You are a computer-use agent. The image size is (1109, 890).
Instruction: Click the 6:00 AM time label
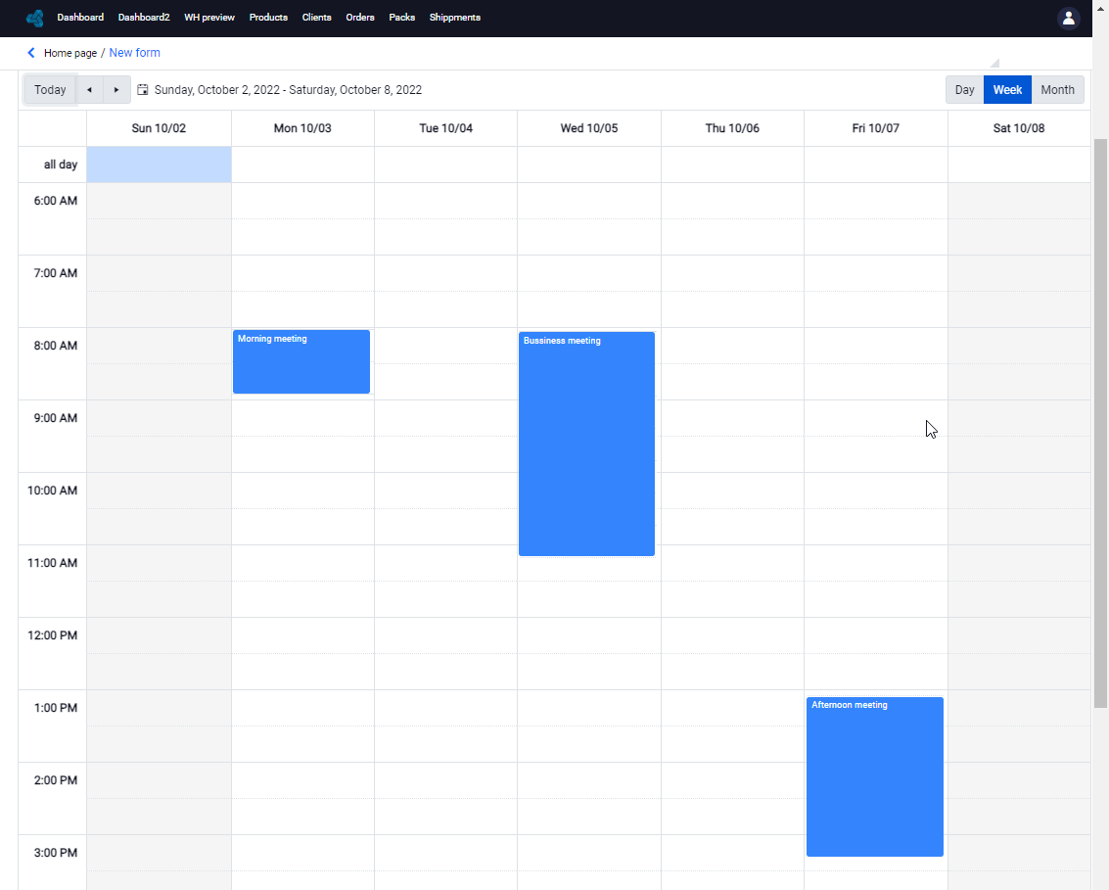(x=56, y=201)
